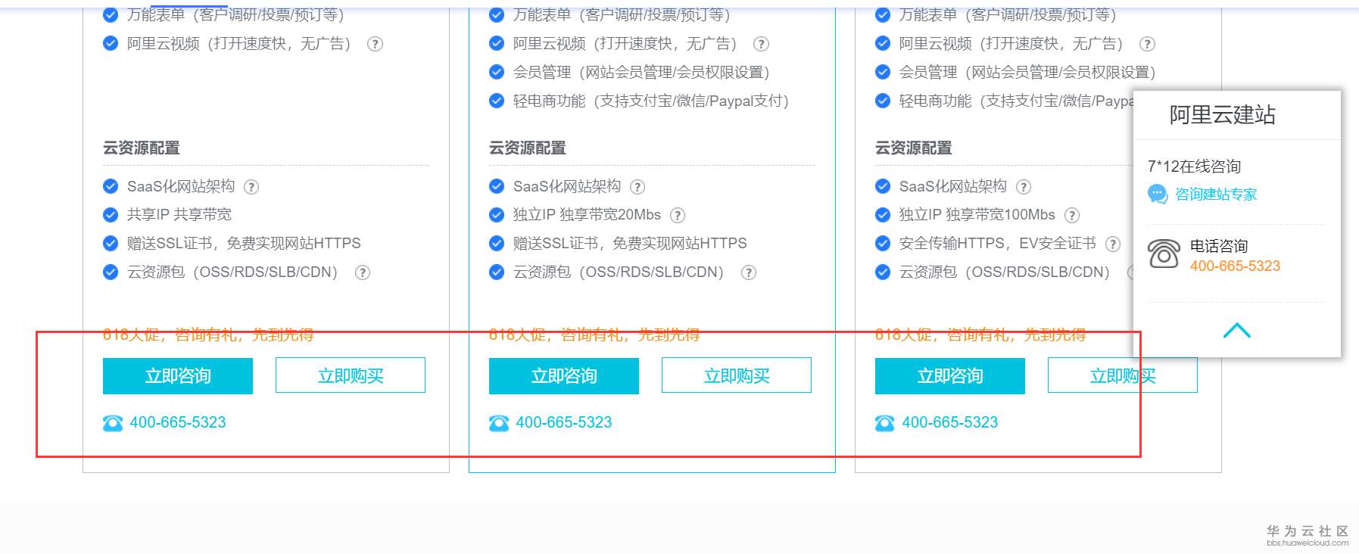Select 独立IP 独享带宽20Mbs feature text
The image size is (1359, 554).
[587, 215]
